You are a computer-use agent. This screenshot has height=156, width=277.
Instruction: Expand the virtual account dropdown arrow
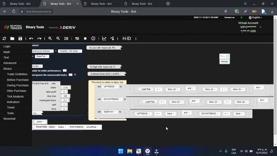261,27
